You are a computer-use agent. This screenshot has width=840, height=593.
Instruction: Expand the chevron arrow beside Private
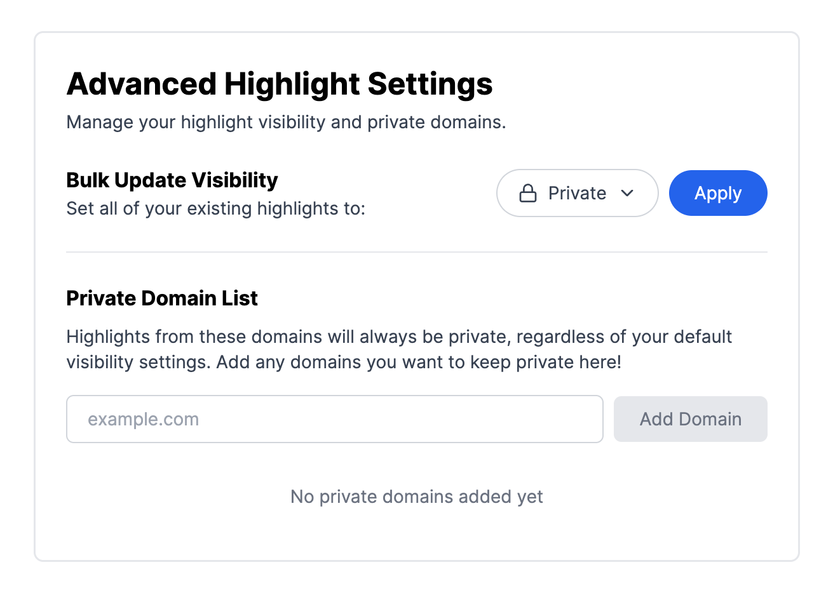tap(627, 193)
